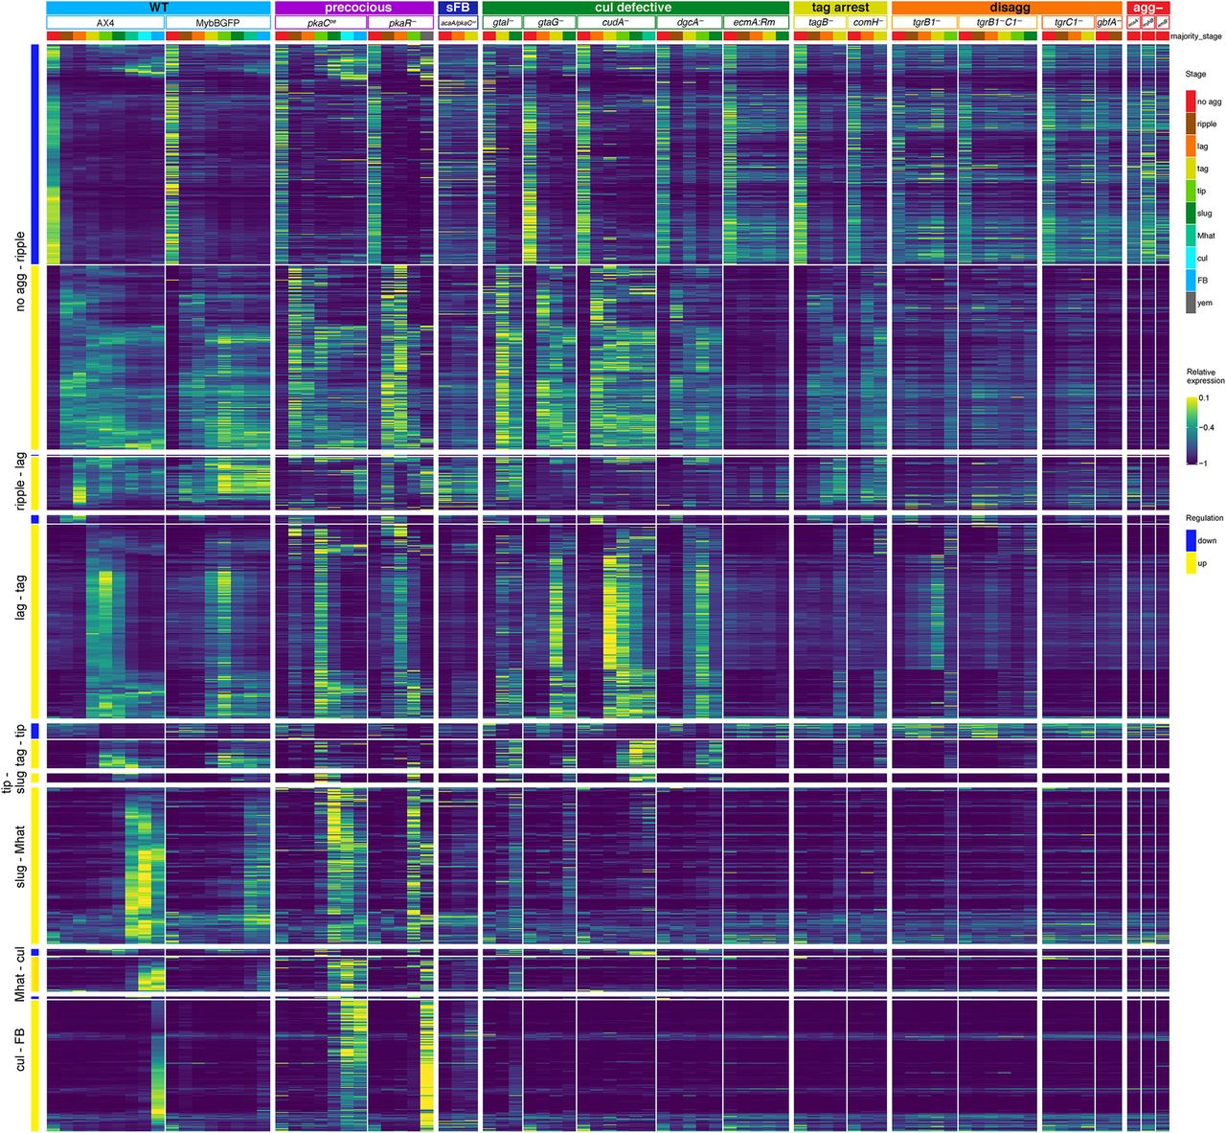Screen dimensions: 1226x1133
Task: Click the AX4 strain label box
Action: tap(105, 22)
